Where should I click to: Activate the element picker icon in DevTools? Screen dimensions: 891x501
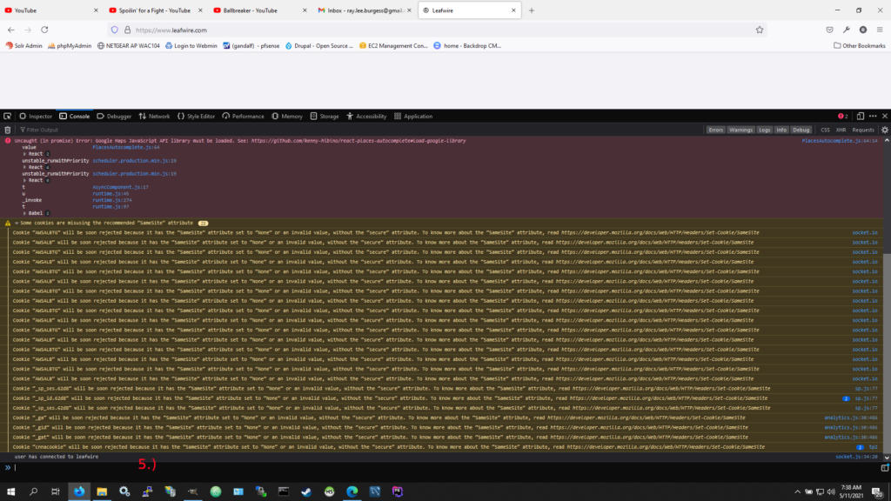tap(7, 116)
